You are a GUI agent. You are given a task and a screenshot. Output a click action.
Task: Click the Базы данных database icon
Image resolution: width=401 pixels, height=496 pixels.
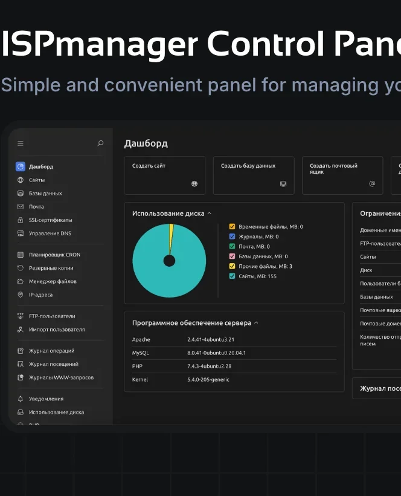click(x=21, y=194)
